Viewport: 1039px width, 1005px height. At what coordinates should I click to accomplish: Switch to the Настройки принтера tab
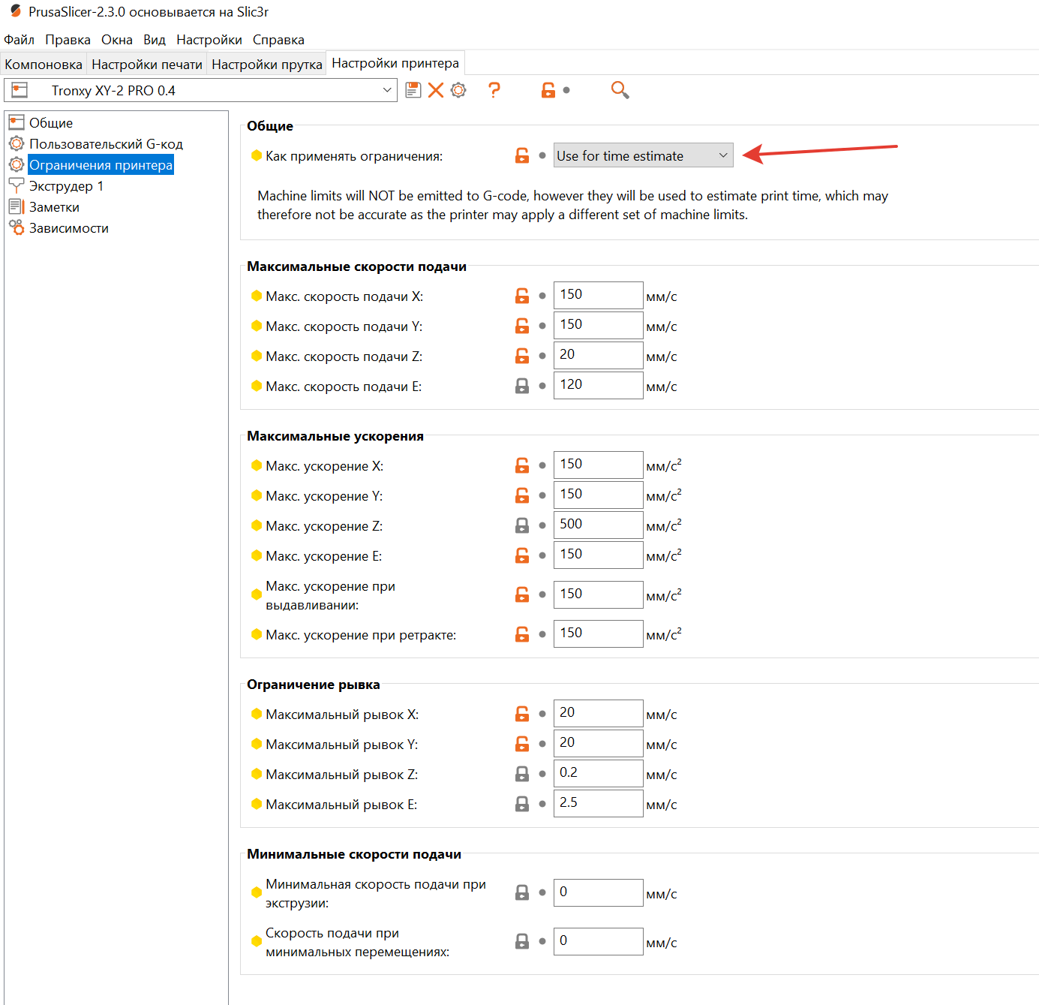pos(395,63)
